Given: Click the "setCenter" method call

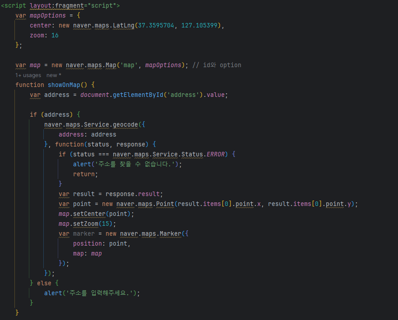Looking at the screenshot, I should [89, 214].
